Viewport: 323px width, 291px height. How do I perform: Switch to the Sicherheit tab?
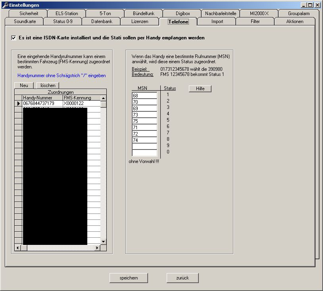(x=29, y=14)
